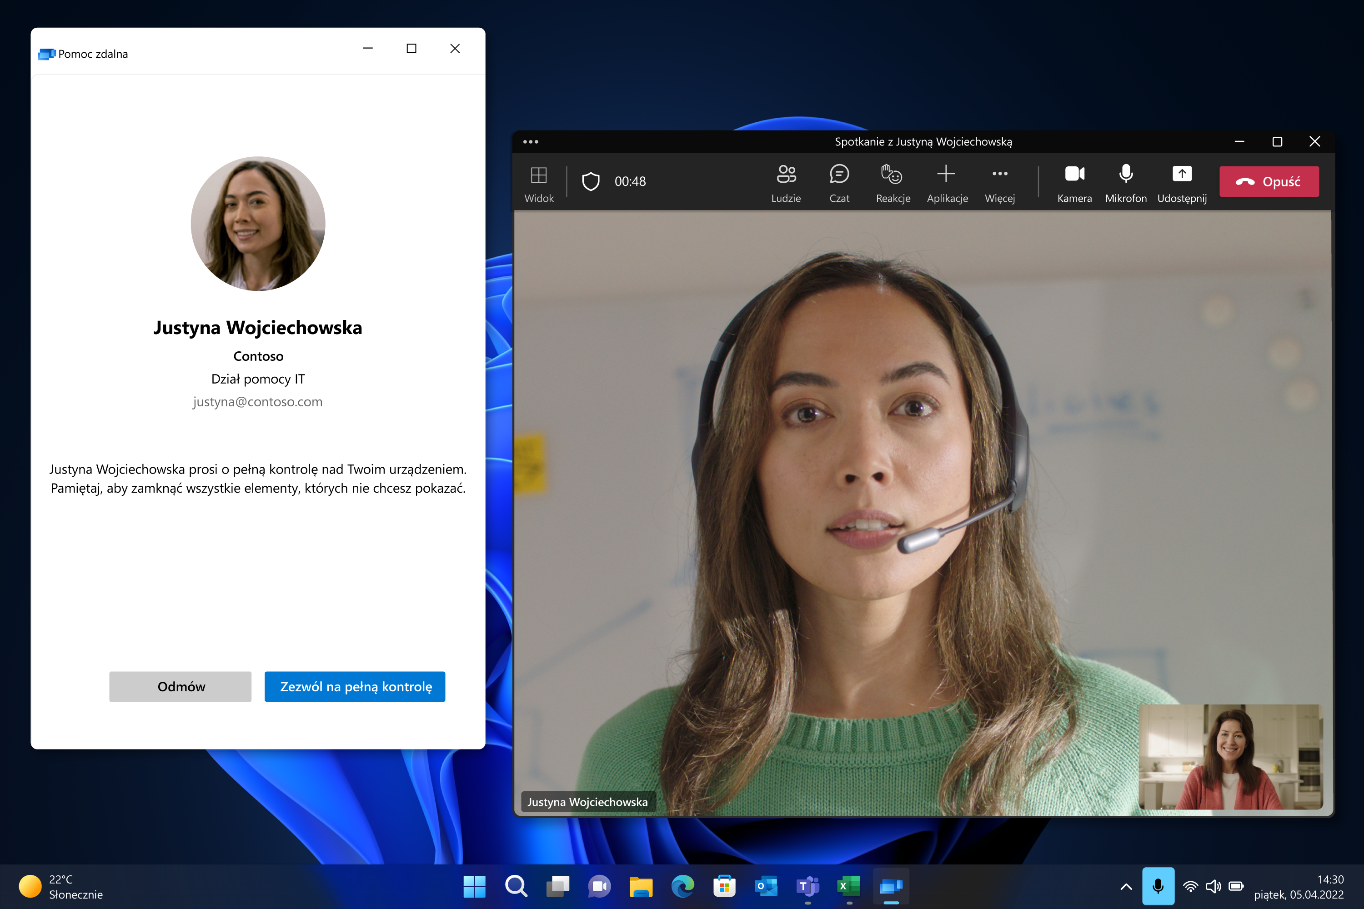The image size is (1364, 909).
Task: Click Zezwól na pełną kontrolę
Action: click(x=354, y=686)
